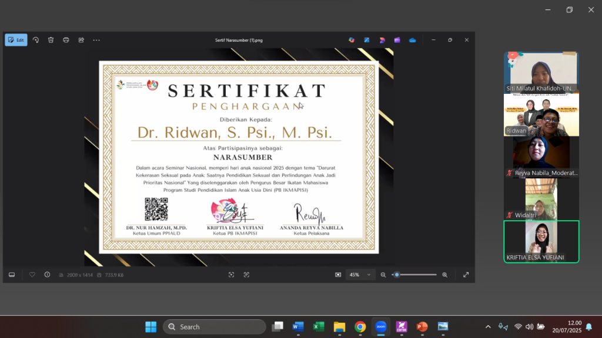Rotate the certificate image

pyautogui.click(x=36, y=40)
